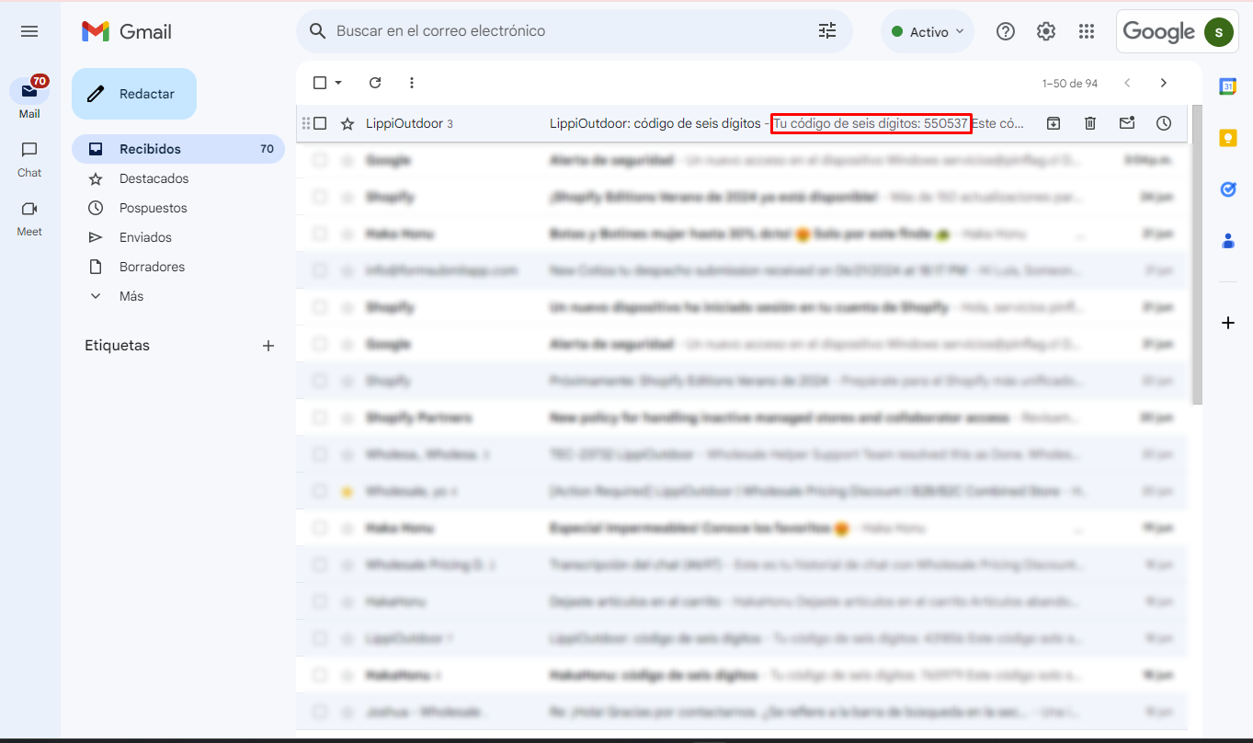Click the Redactar compose button

click(x=134, y=94)
